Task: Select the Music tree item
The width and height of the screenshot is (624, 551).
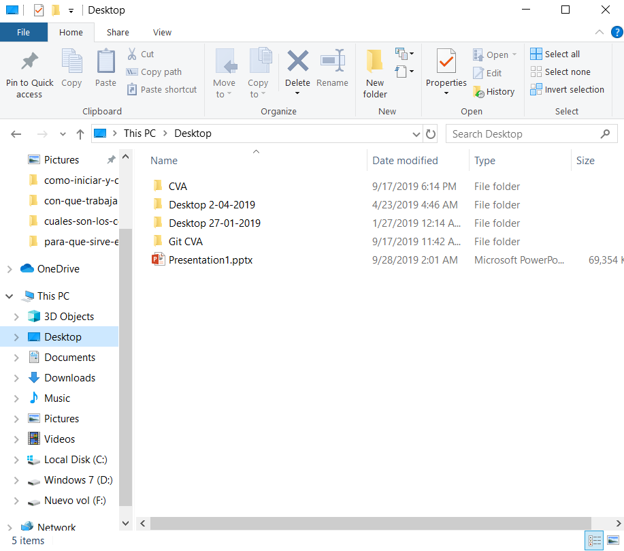Action: (57, 398)
